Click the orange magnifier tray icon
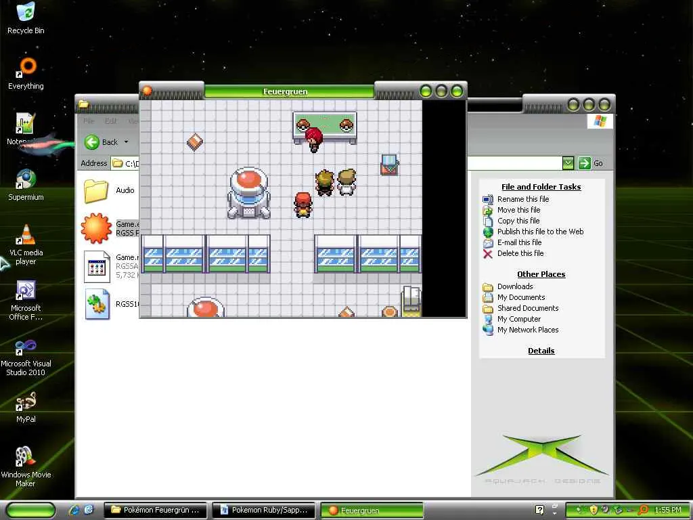The width and height of the screenshot is (693, 520). point(644,510)
